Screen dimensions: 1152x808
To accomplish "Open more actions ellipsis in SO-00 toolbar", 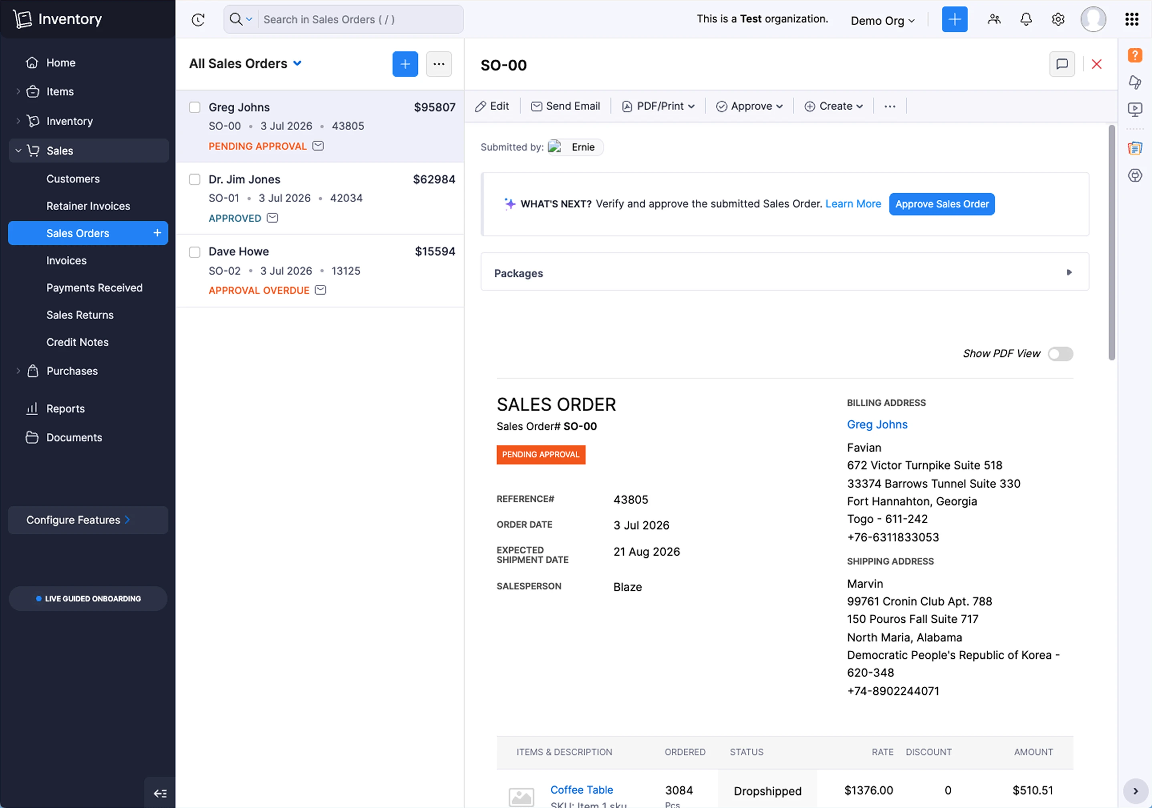I will [890, 107].
